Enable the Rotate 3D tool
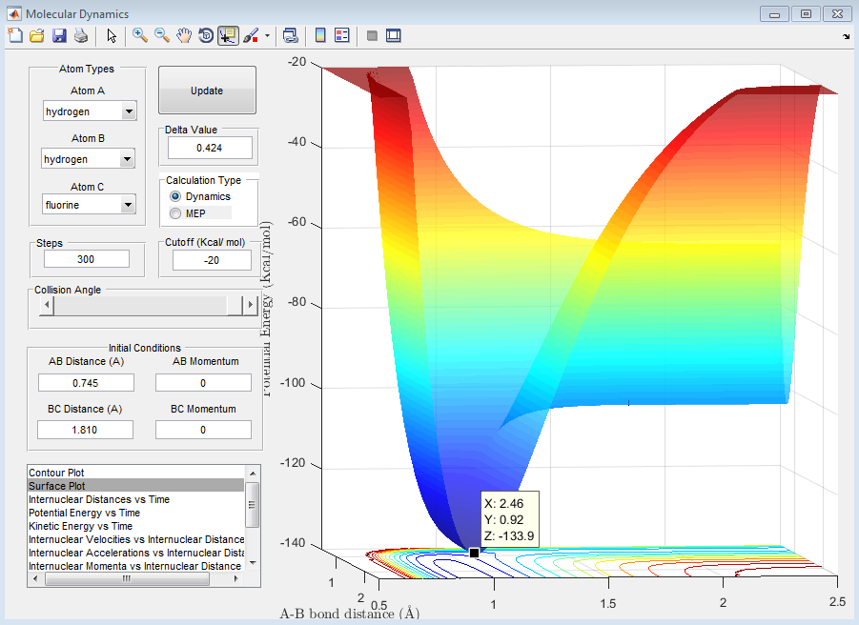859x625 pixels. coord(205,36)
